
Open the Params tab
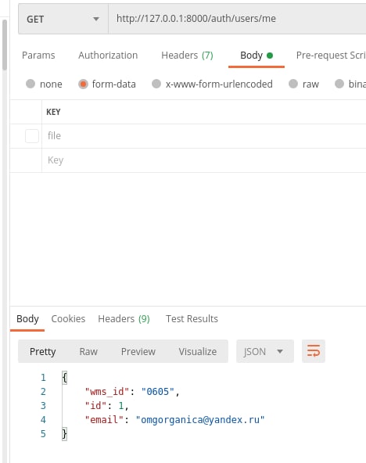click(38, 56)
